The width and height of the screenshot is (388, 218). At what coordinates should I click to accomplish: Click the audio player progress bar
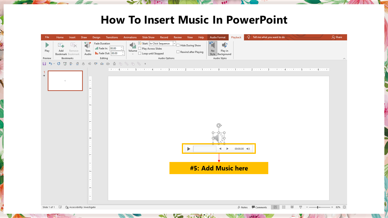click(x=205, y=149)
